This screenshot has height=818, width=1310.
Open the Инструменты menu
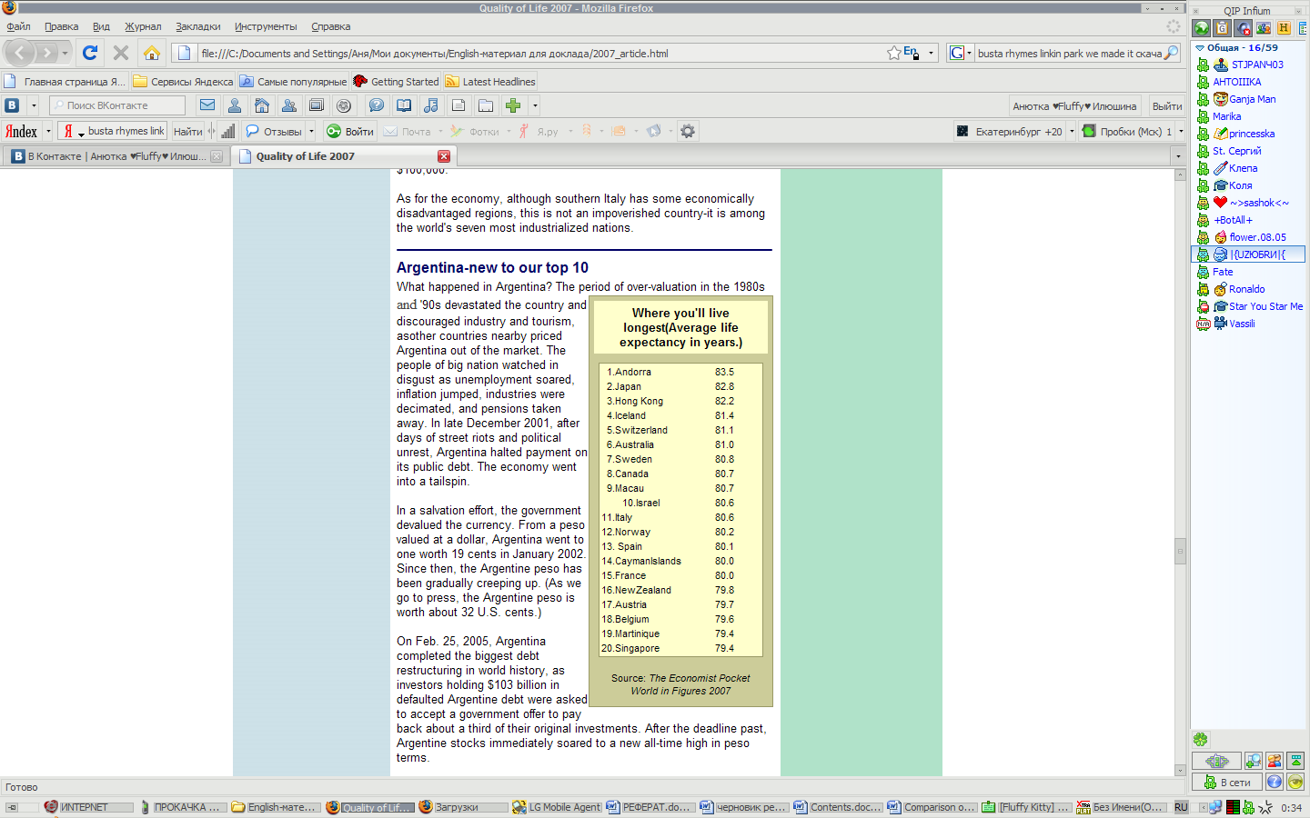(266, 26)
